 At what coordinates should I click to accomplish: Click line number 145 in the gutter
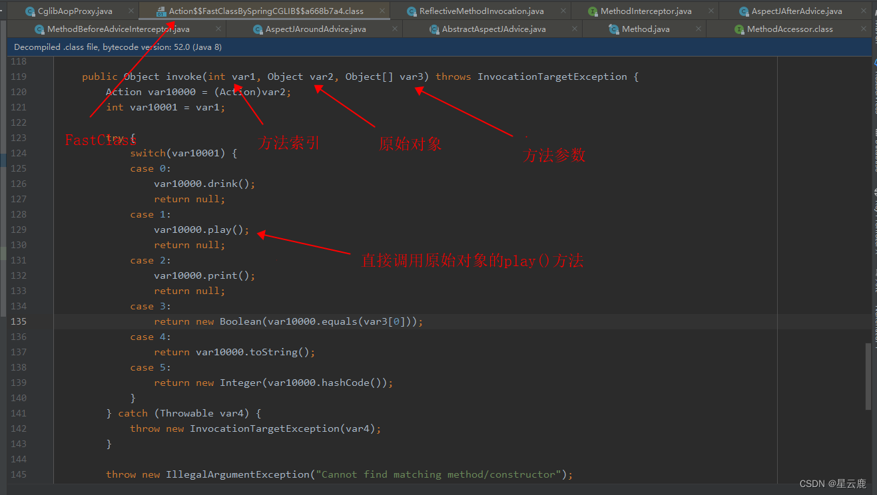tap(18, 474)
